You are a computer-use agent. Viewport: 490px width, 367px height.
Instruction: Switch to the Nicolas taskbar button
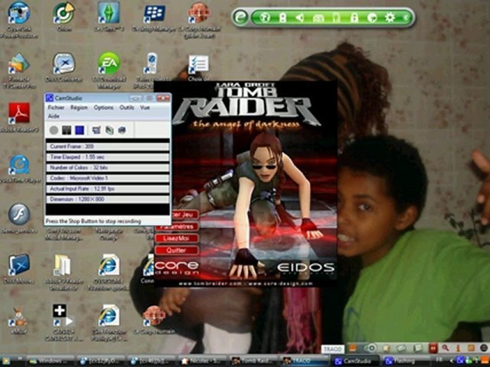[203, 361]
